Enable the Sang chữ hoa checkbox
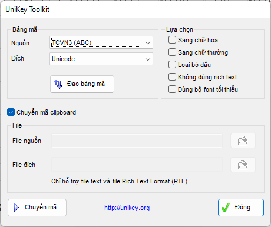The width and height of the screenshot is (271, 227). (x=172, y=40)
